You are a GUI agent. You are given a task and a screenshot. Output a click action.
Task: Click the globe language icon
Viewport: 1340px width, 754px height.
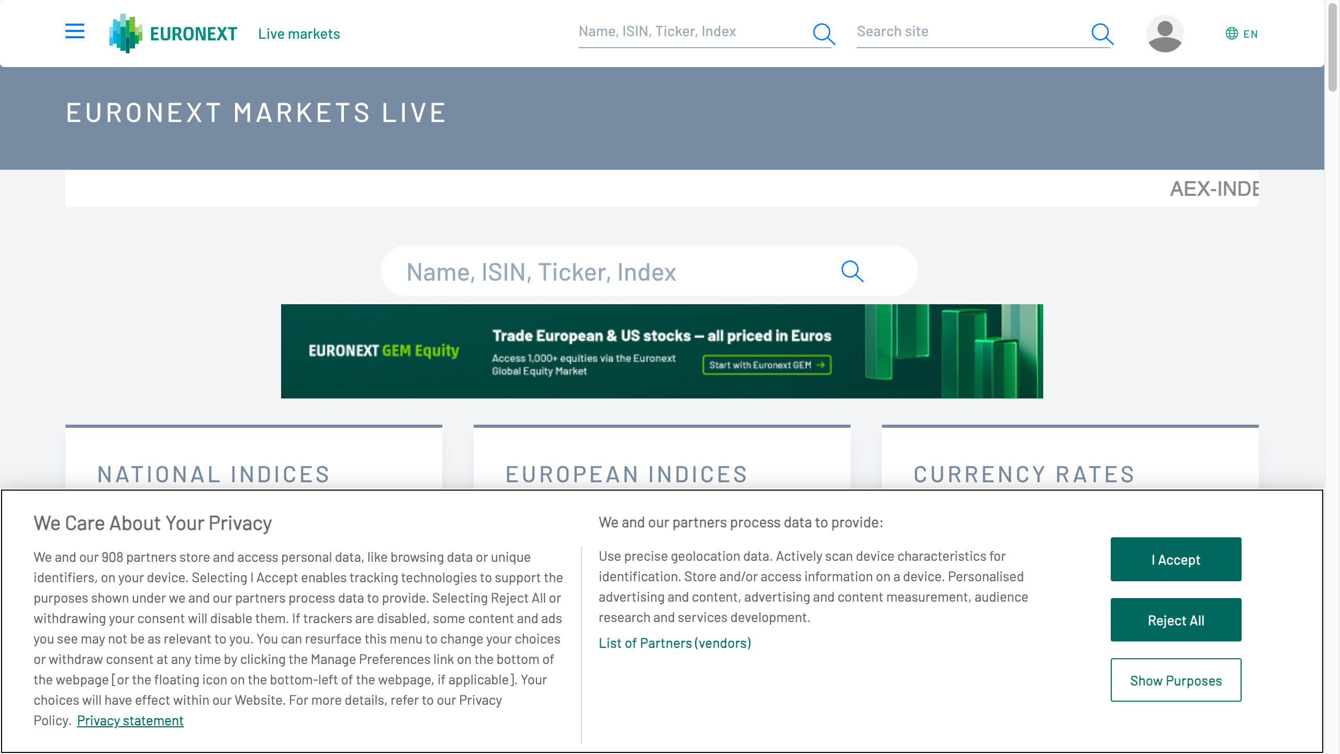pos(1232,34)
